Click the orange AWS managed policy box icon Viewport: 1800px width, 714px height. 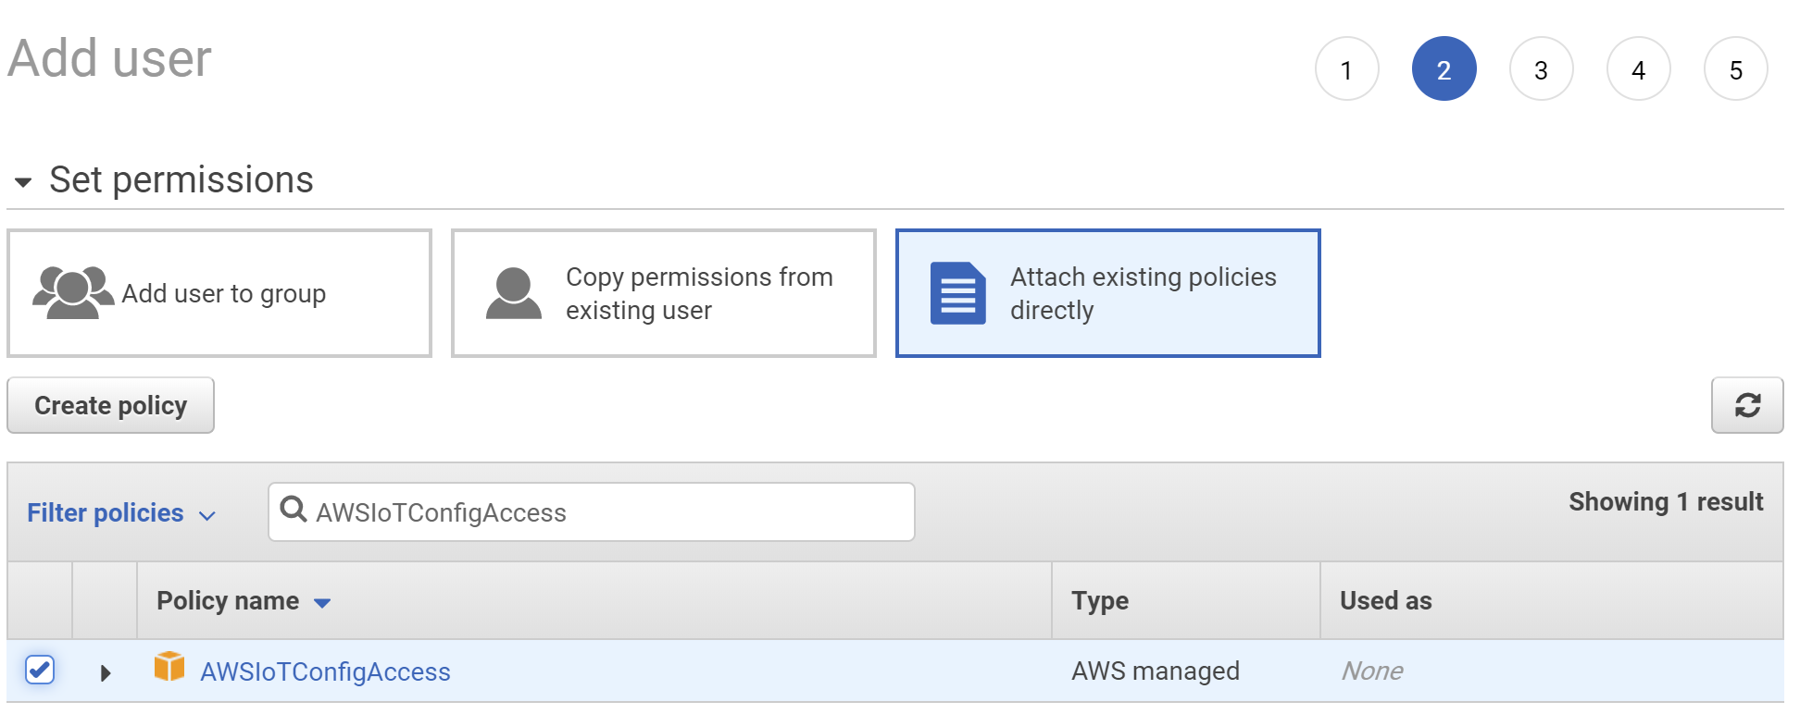tap(169, 667)
